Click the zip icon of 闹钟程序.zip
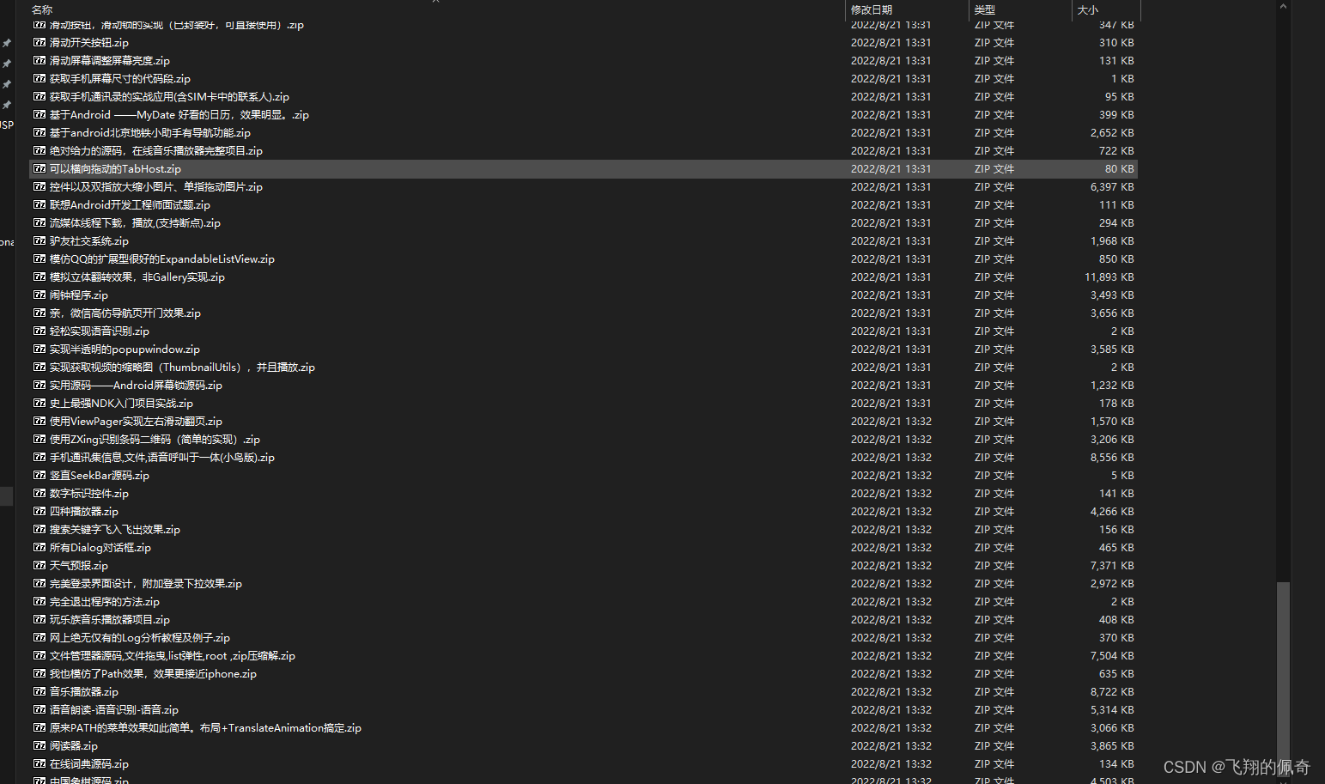Screen dimensions: 1325x784 [x=40, y=295]
